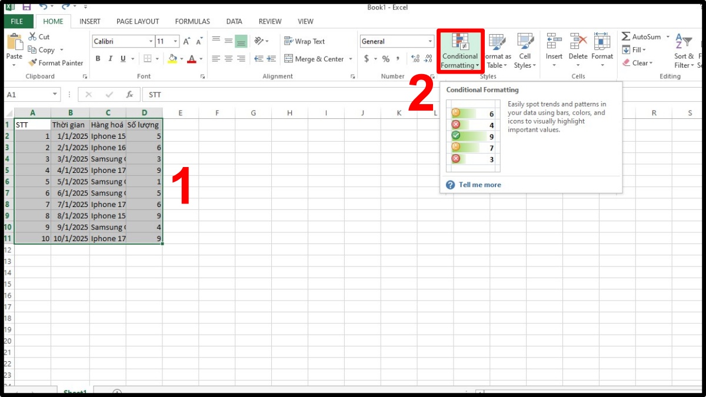Center text horizontally in cells
Screen dimensions: 706x397
228,59
